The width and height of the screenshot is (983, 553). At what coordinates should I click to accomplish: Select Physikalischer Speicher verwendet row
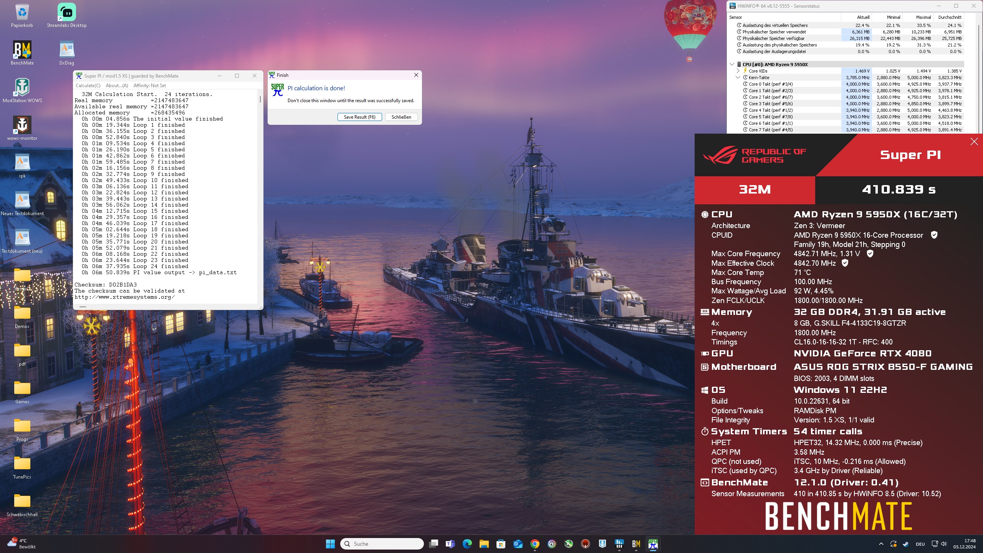pos(846,31)
